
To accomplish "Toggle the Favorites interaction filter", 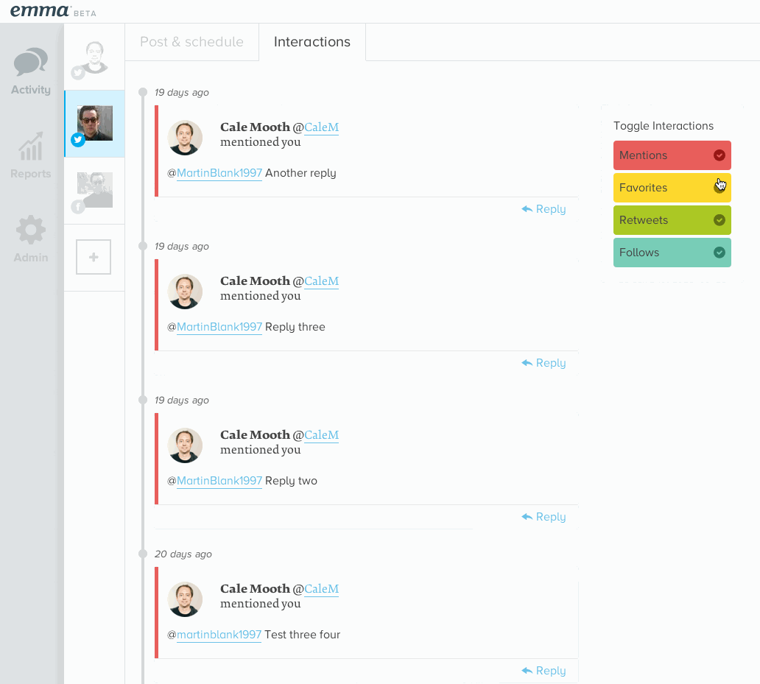I will 672,188.
